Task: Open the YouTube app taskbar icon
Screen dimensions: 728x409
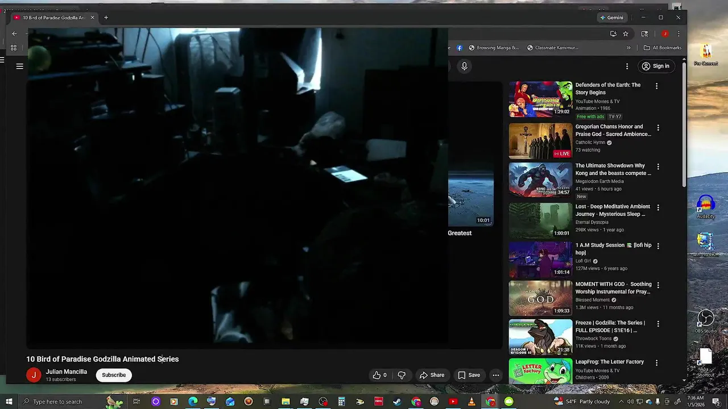Action: [x=453, y=402]
